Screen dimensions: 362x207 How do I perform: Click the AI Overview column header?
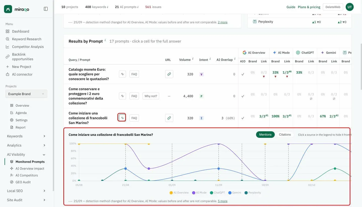(x=254, y=53)
